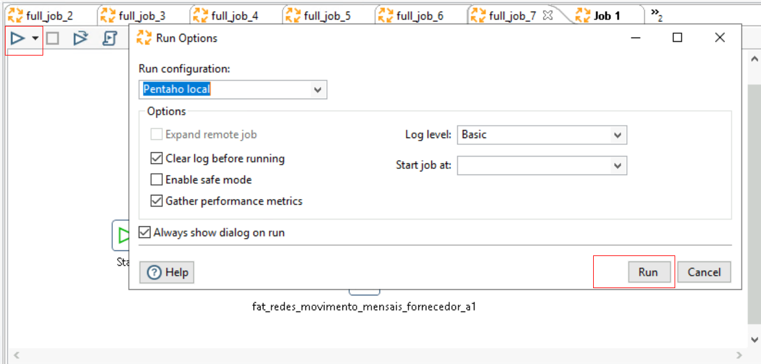Maximize the Run Options dialog
Image resolution: width=761 pixels, height=364 pixels.
point(677,38)
